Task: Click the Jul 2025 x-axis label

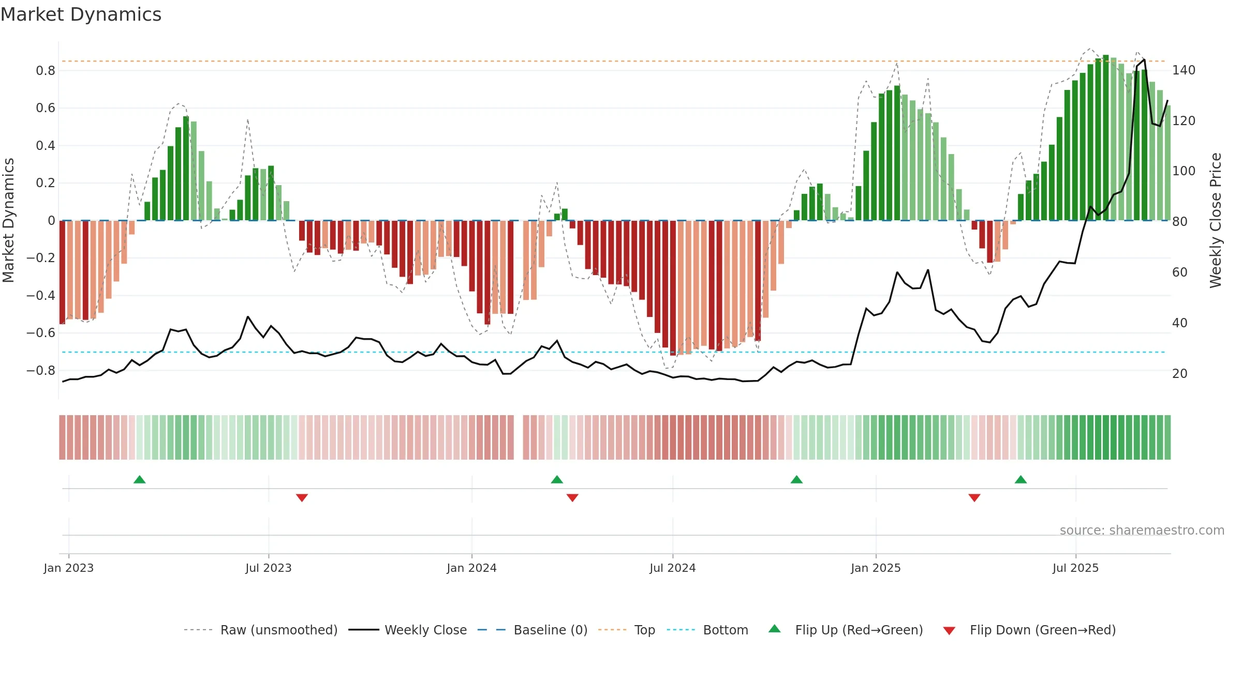Action: pos(1076,568)
